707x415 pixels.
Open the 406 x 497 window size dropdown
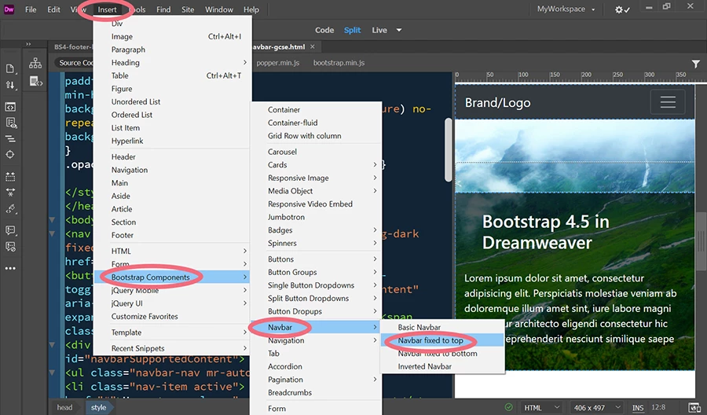pos(598,407)
